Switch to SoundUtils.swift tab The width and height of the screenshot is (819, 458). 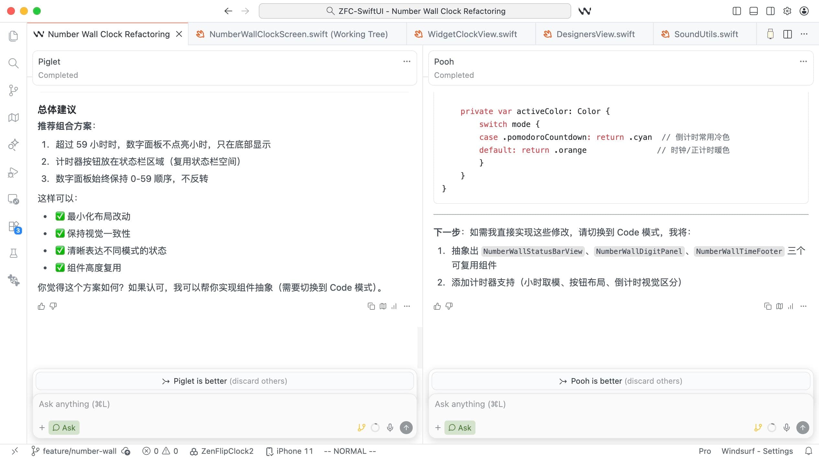click(x=705, y=34)
